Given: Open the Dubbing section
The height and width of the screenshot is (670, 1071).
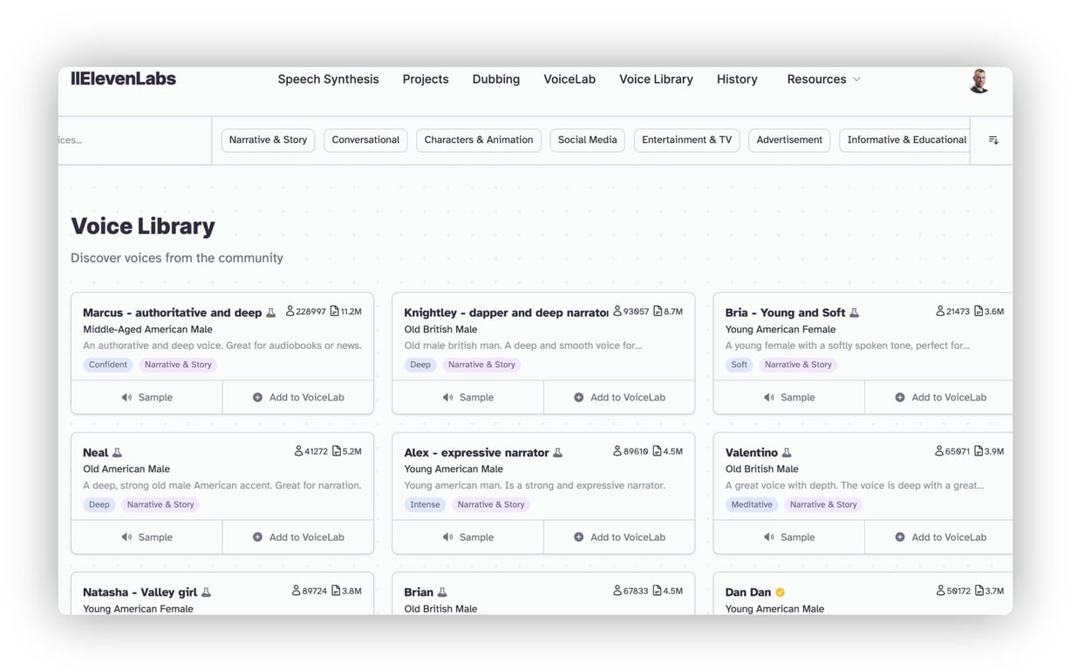Looking at the screenshot, I should click(496, 79).
